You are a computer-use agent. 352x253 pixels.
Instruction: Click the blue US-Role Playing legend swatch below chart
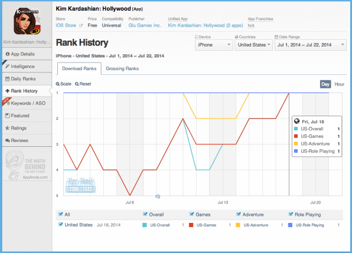point(290,225)
